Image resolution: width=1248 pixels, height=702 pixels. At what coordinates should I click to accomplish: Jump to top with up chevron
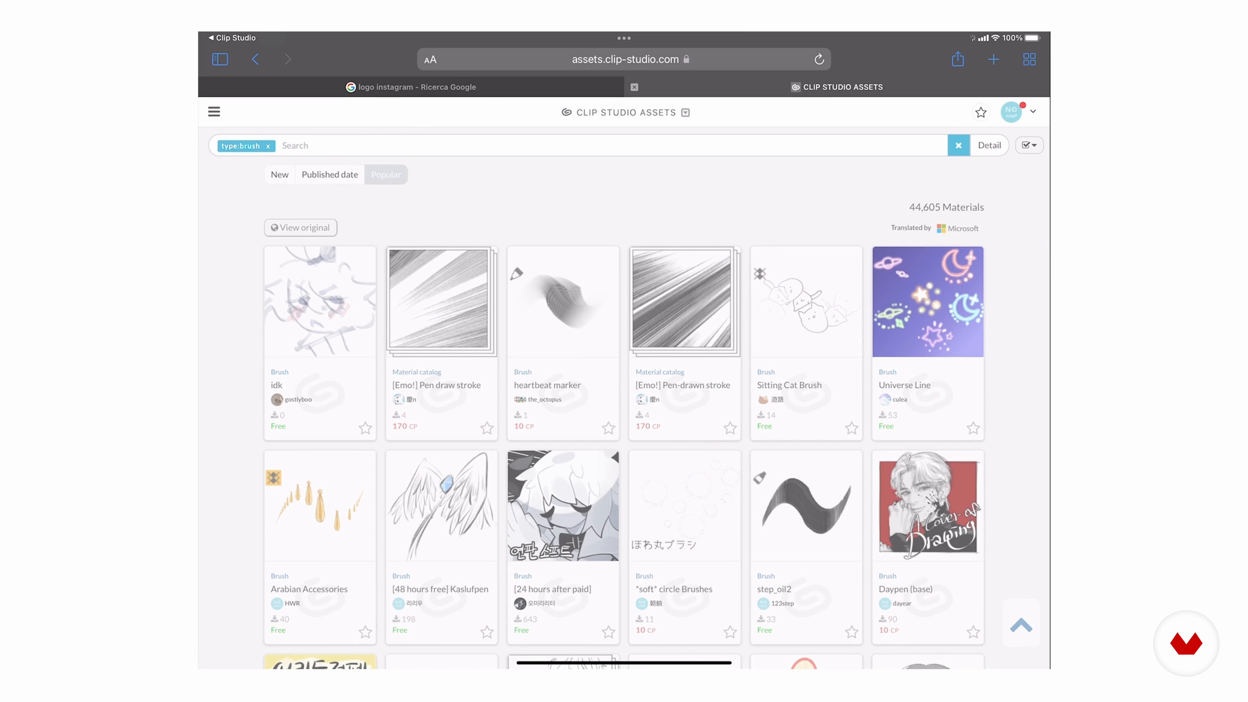pyautogui.click(x=1021, y=625)
